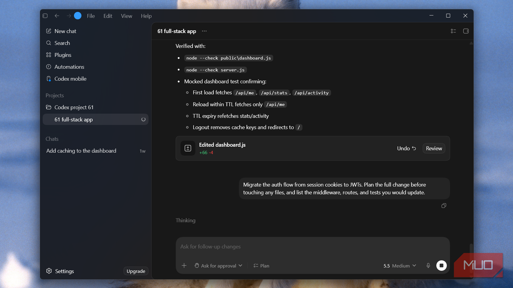Viewport: 513px width, 288px height.
Task: Toggle the sidebar panel icon
Action: click(45, 16)
